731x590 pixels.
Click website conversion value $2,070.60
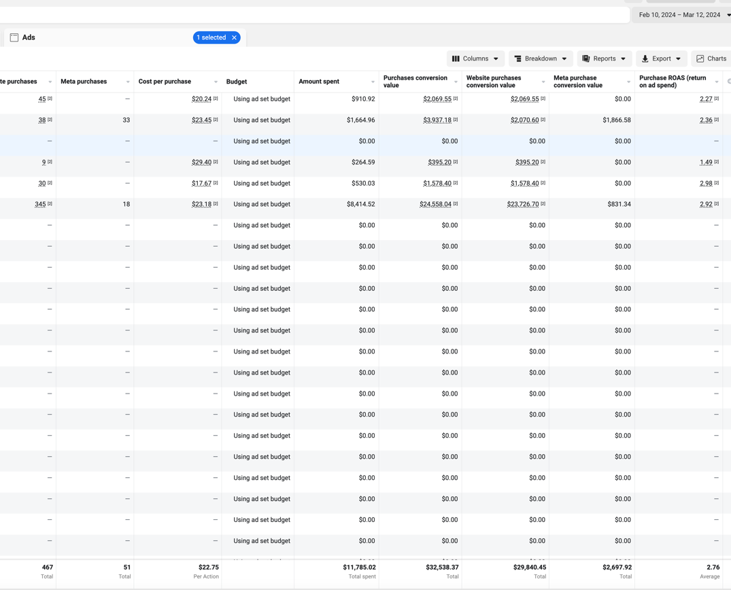click(524, 120)
